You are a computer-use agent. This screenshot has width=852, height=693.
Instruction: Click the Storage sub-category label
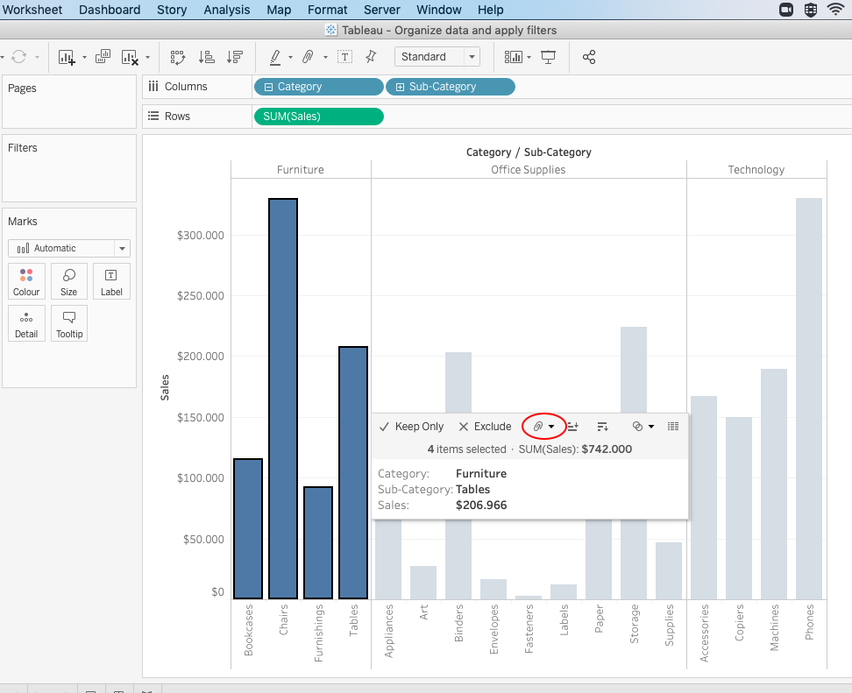[634, 624]
